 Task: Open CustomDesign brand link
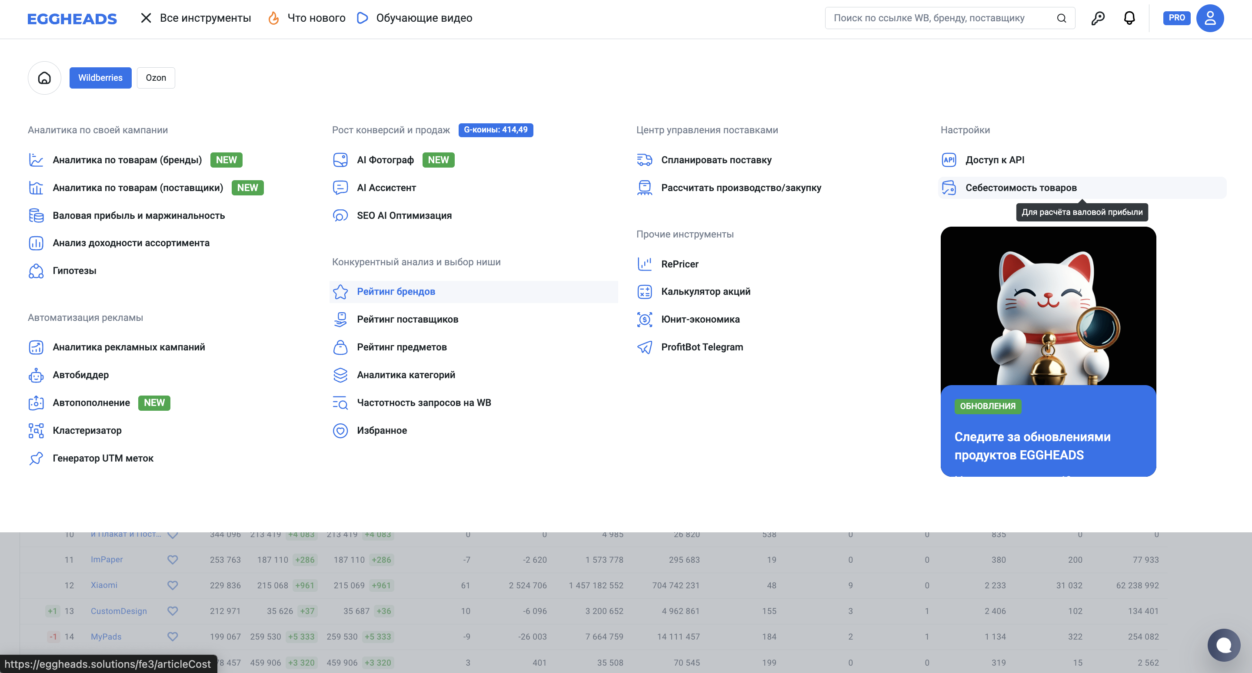[x=119, y=611]
